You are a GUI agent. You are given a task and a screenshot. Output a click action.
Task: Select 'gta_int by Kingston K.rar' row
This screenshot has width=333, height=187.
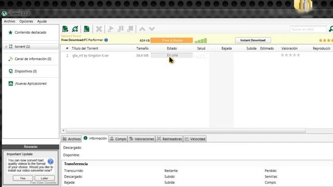(x=197, y=56)
